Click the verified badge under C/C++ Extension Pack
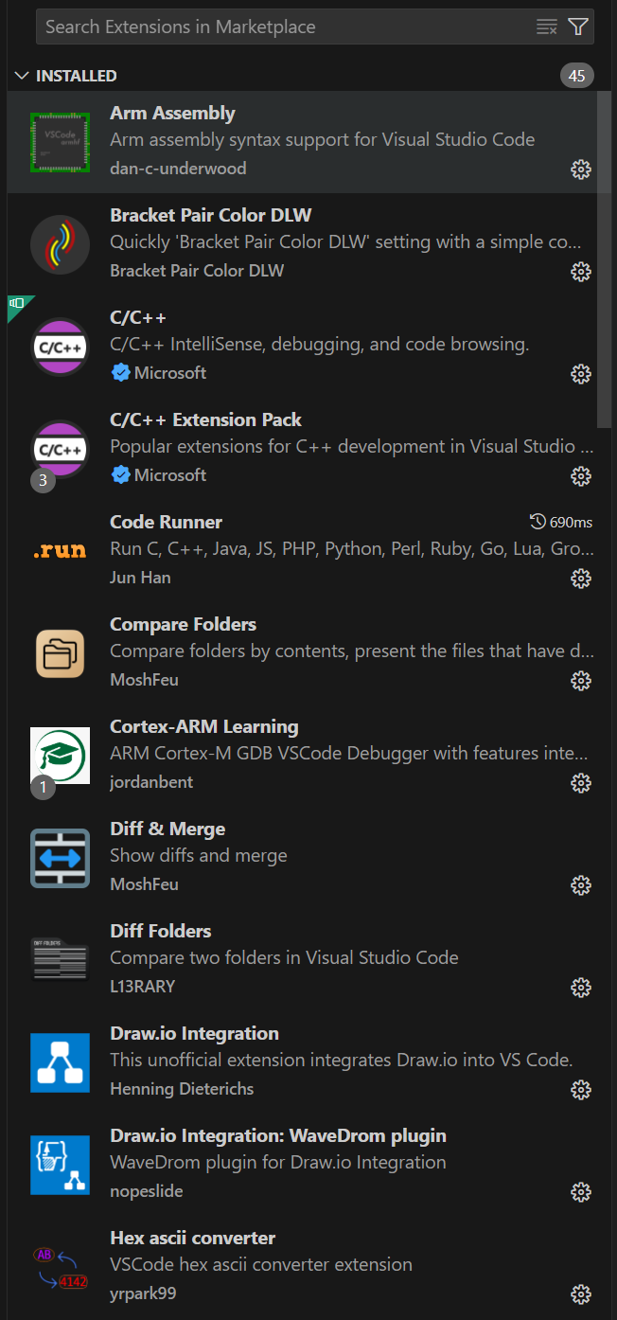 point(120,475)
